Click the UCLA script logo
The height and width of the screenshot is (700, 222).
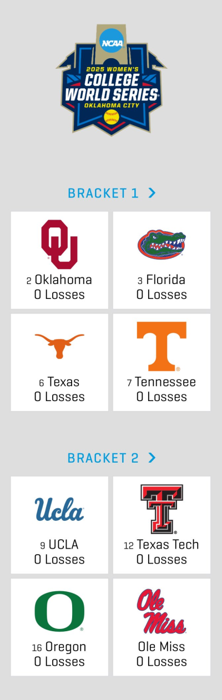pos(59,509)
